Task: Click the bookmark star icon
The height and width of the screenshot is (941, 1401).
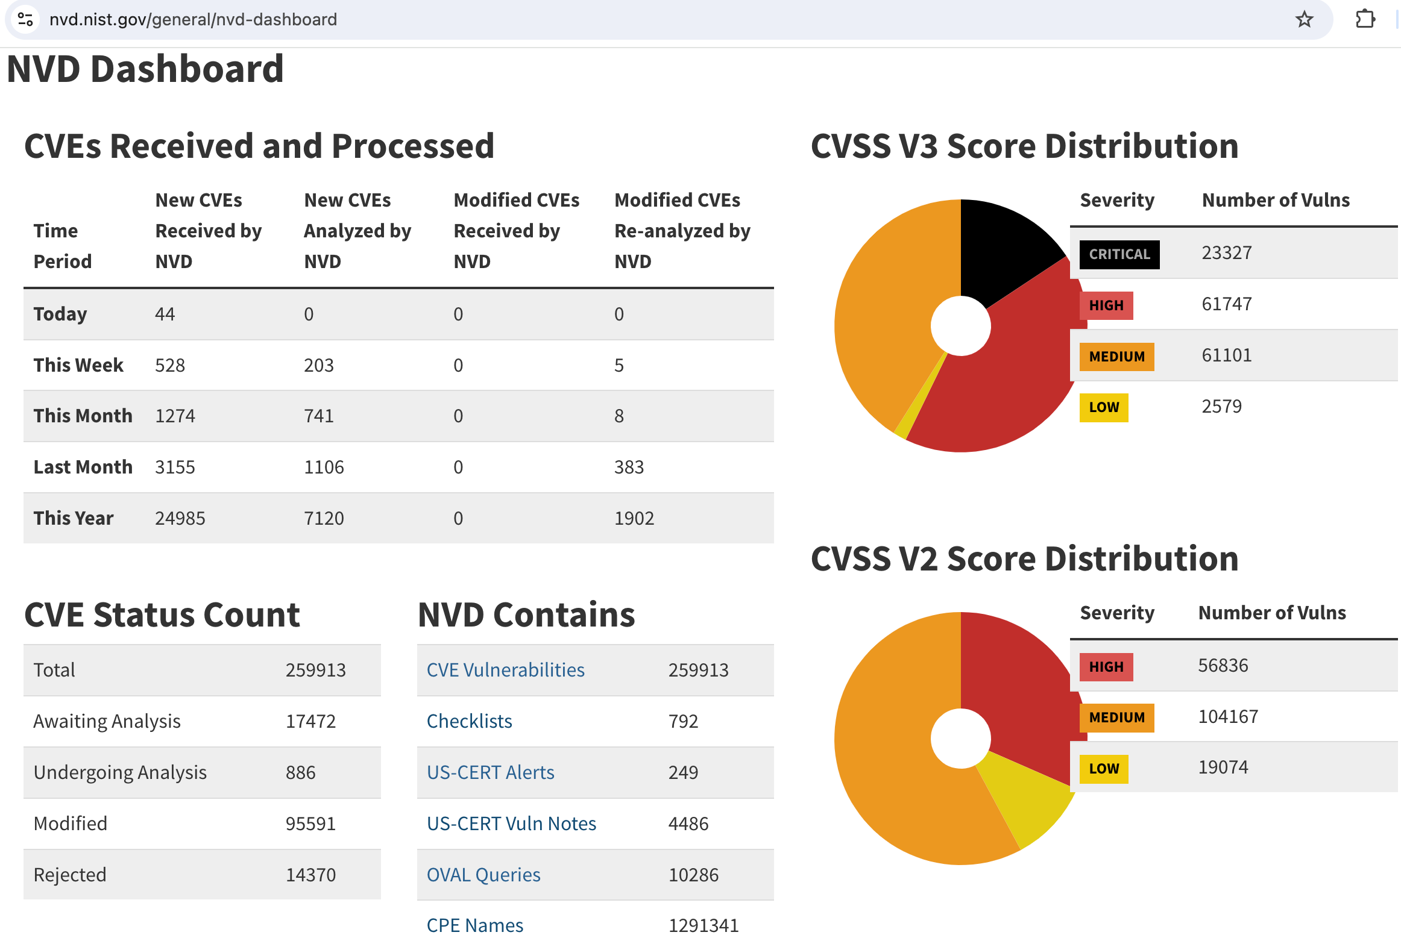Action: pyautogui.click(x=1304, y=19)
